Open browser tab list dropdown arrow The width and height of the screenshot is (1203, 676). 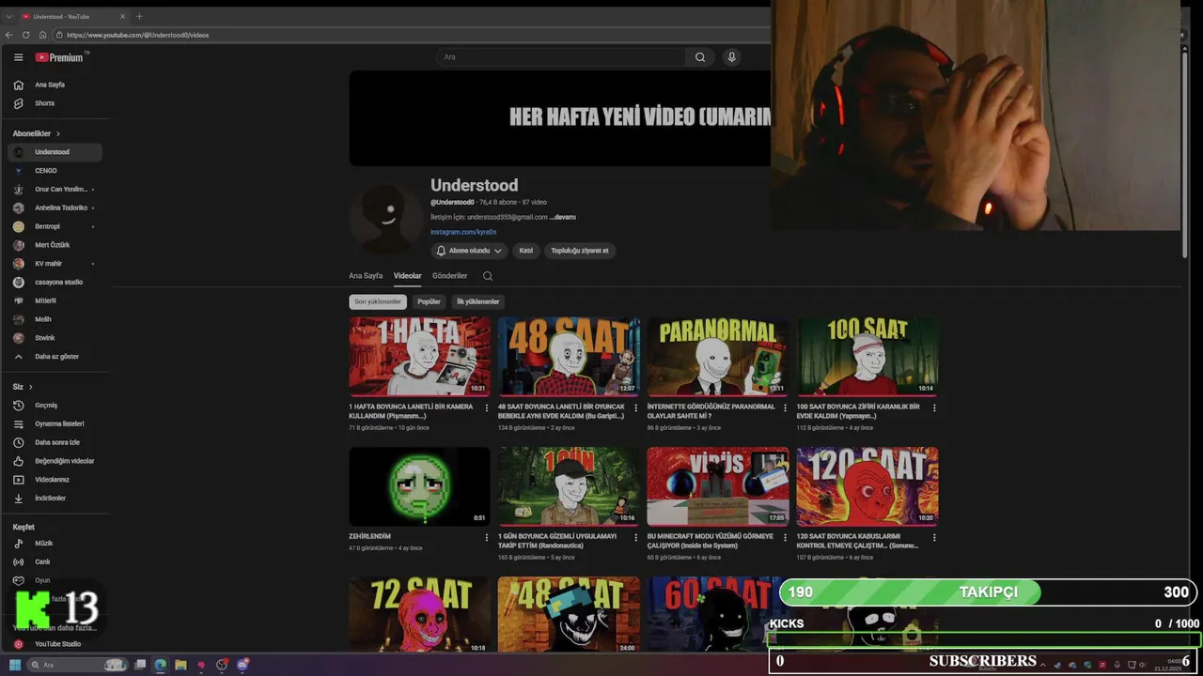point(9,16)
